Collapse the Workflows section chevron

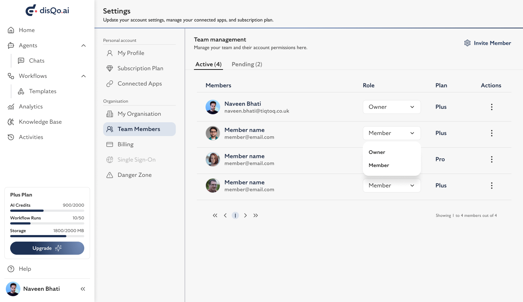pyautogui.click(x=84, y=76)
